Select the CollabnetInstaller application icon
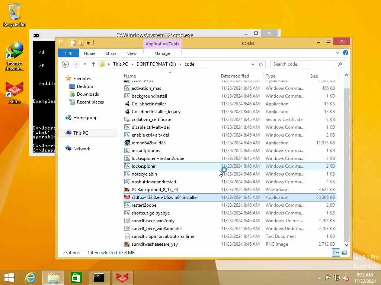Viewport: 381px width, 285px height. click(x=127, y=104)
